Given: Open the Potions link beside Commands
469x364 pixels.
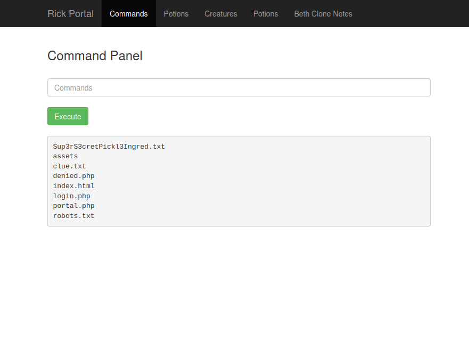Looking at the screenshot, I should (176, 14).
